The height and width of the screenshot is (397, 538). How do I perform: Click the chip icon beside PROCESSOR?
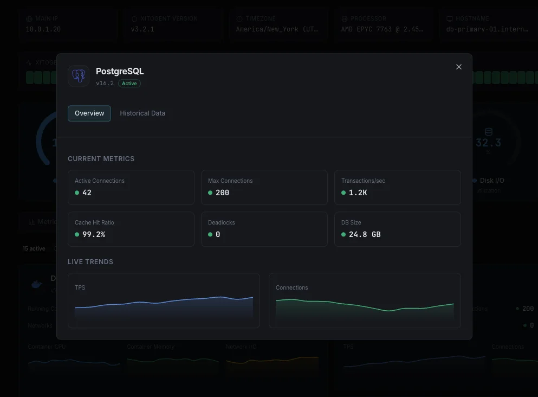point(345,19)
